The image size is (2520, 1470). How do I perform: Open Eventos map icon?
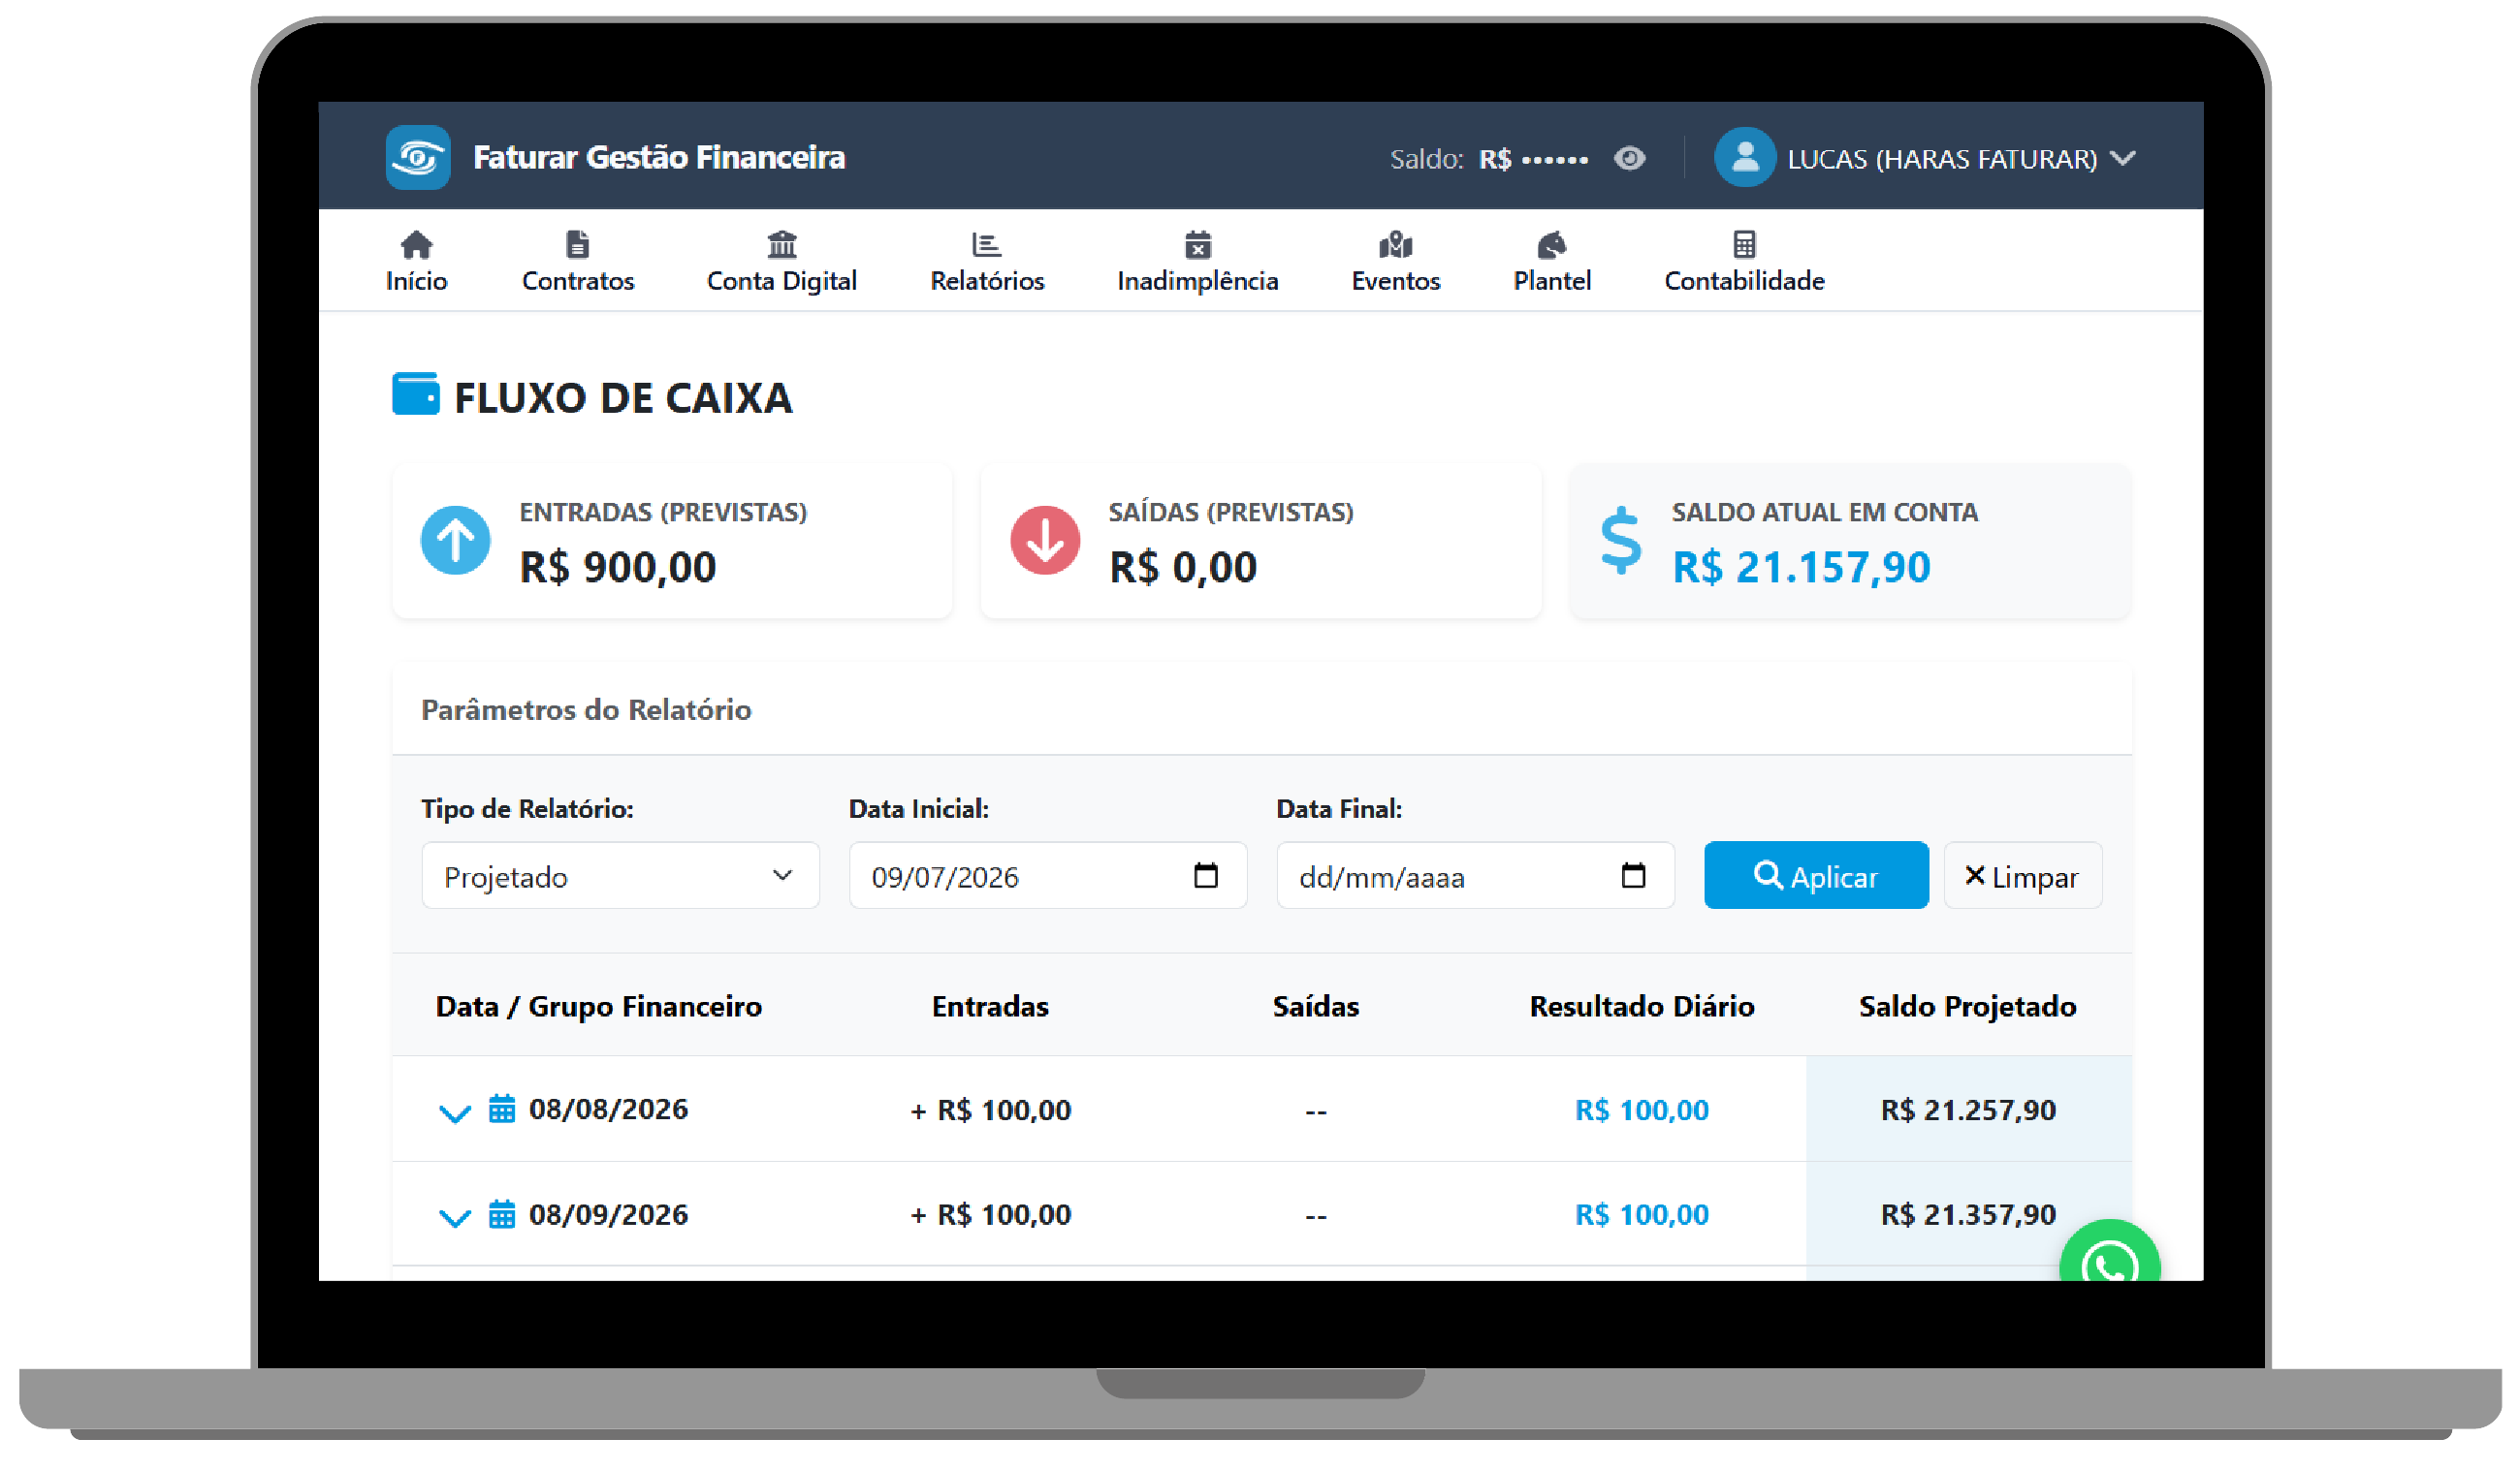[x=1395, y=245]
